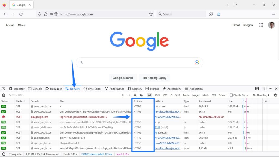Pause network traffic recording

pyautogui.click(x=123, y=95)
